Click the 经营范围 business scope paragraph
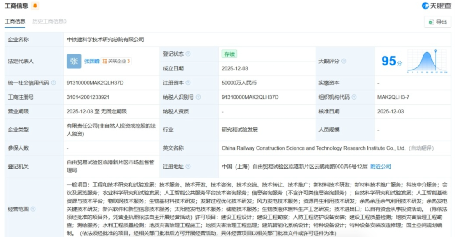The width and height of the screenshot is (455, 237). point(257,209)
